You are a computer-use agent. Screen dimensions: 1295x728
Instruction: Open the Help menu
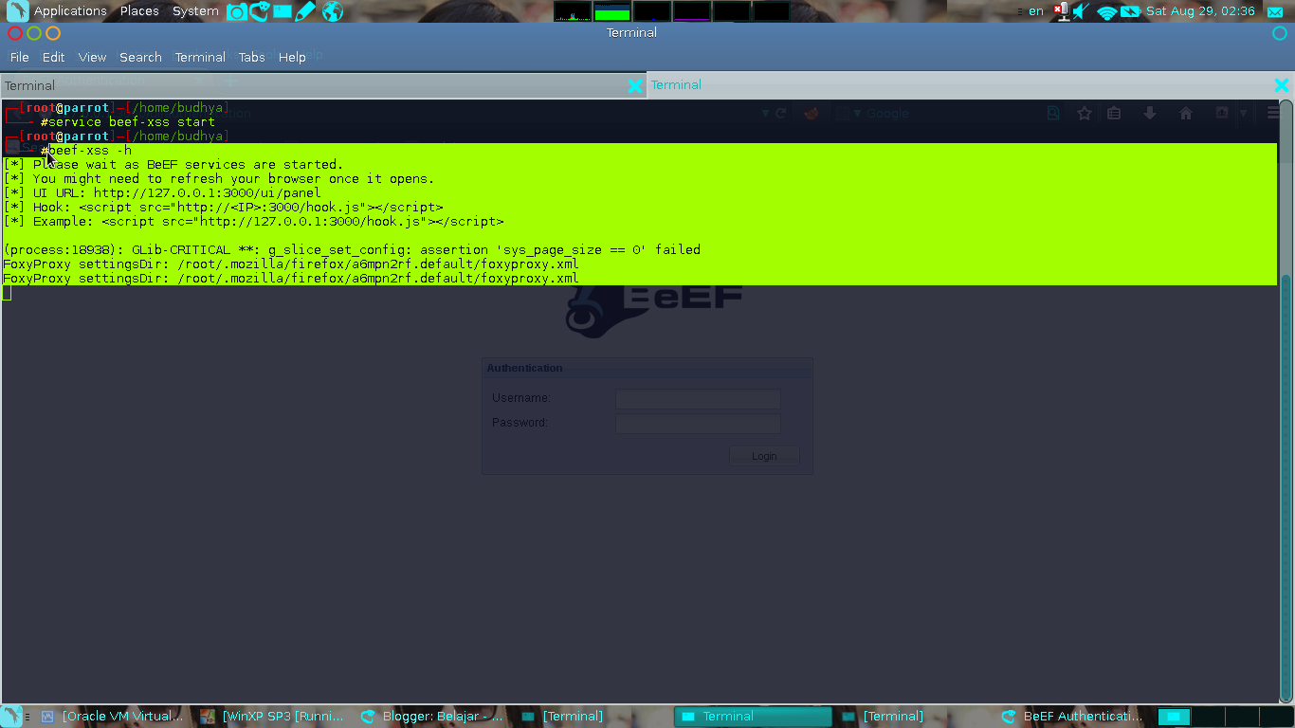click(292, 57)
